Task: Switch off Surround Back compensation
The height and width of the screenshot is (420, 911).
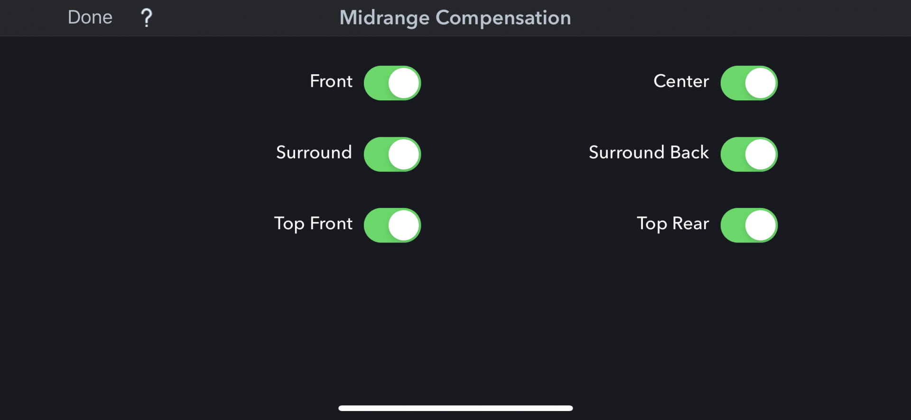Action: pos(749,154)
